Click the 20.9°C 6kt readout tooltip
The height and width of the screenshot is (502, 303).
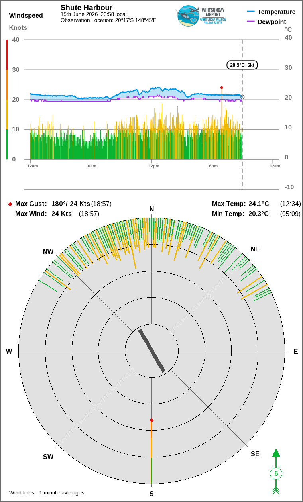242,65
